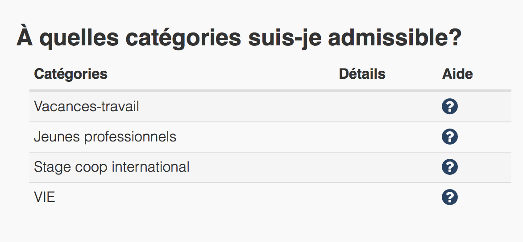Click the Jeunes professionnels help icon
523x242 pixels.
coord(450,137)
